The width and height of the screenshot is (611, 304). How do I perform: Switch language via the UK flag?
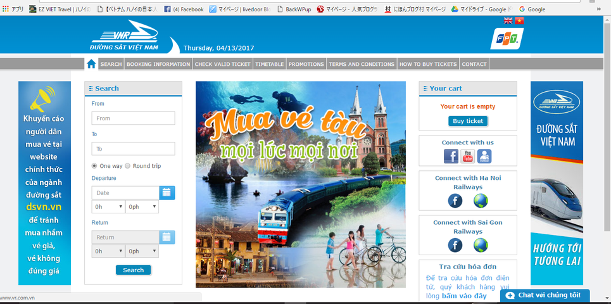click(508, 21)
